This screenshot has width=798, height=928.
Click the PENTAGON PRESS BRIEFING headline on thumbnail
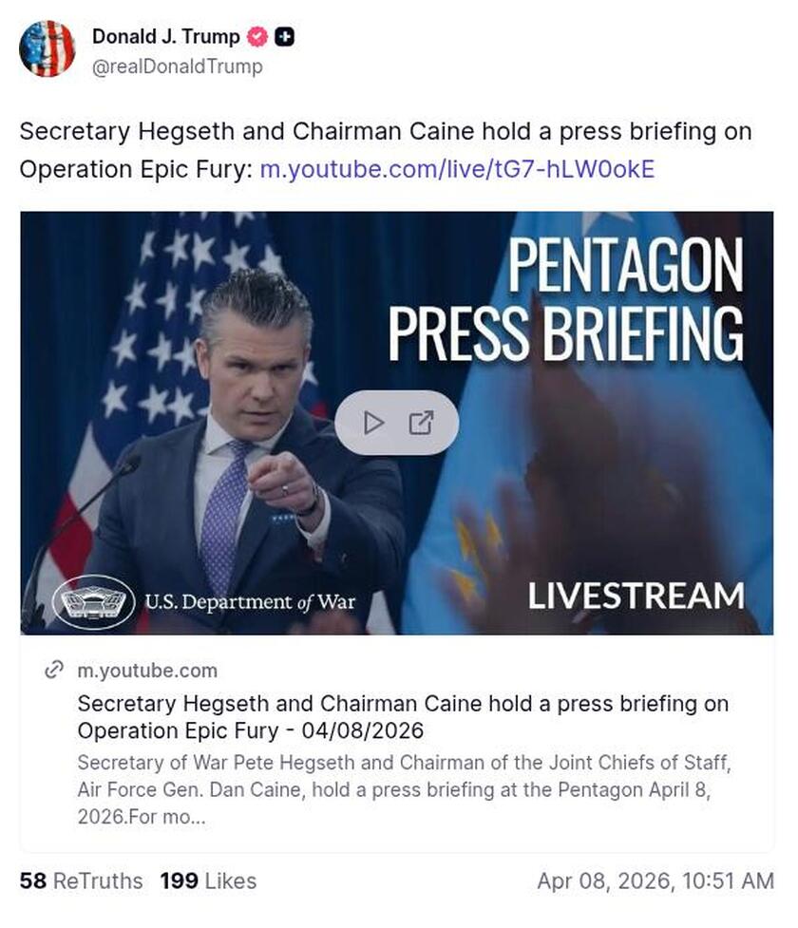point(566,299)
